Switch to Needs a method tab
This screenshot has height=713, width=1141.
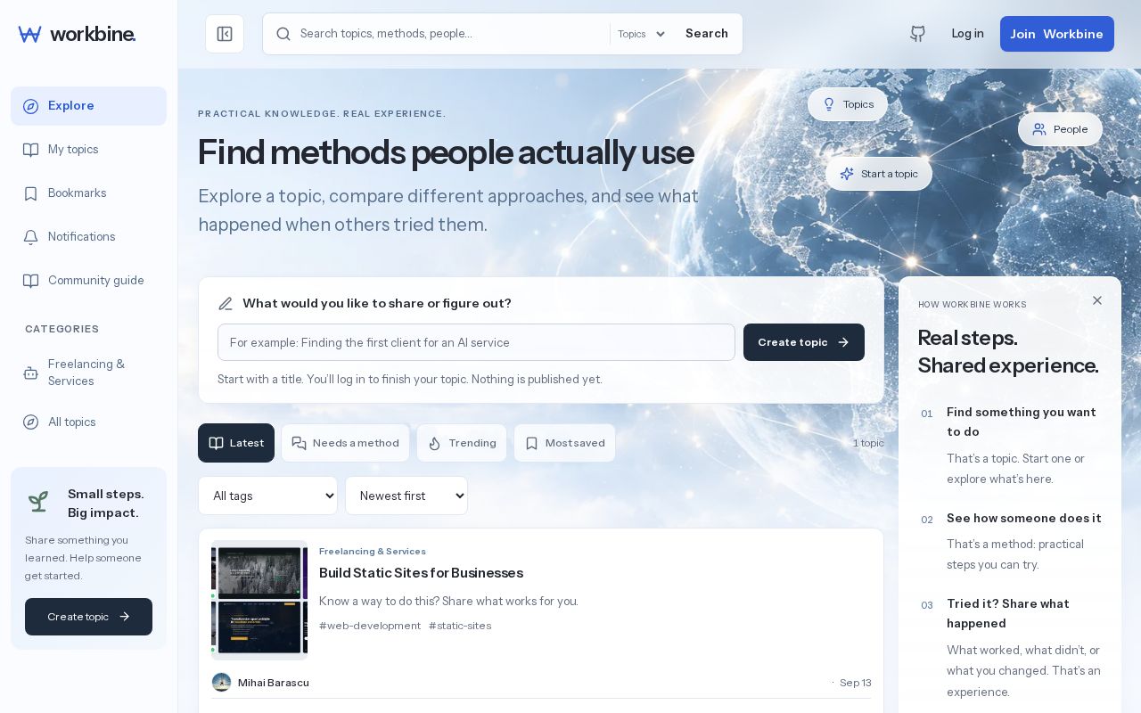[345, 443]
